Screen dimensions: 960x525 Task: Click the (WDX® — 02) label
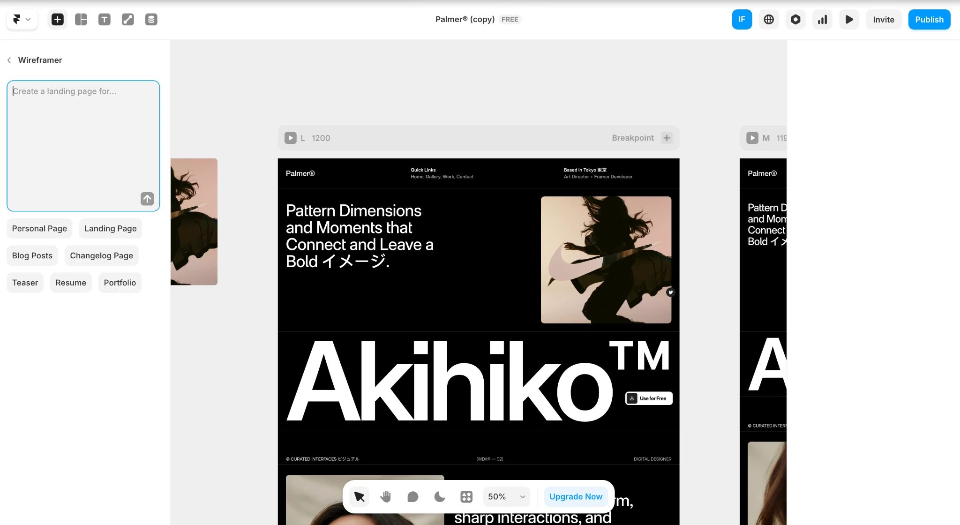(x=490, y=459)
